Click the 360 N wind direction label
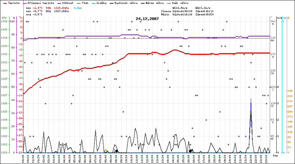295x164 pixels. pos(273,23)
